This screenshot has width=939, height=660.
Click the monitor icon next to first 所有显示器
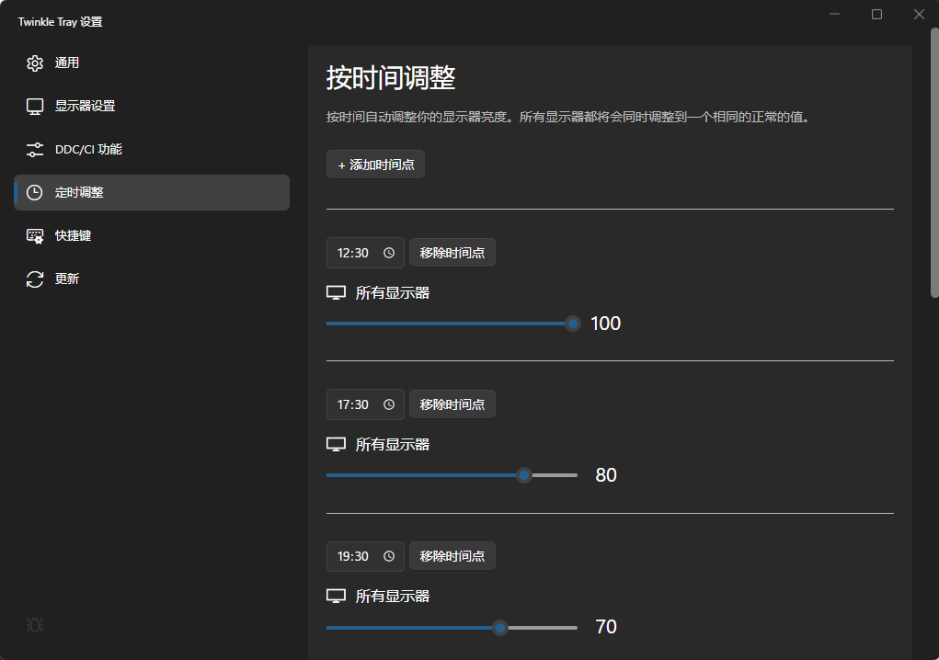336,291
